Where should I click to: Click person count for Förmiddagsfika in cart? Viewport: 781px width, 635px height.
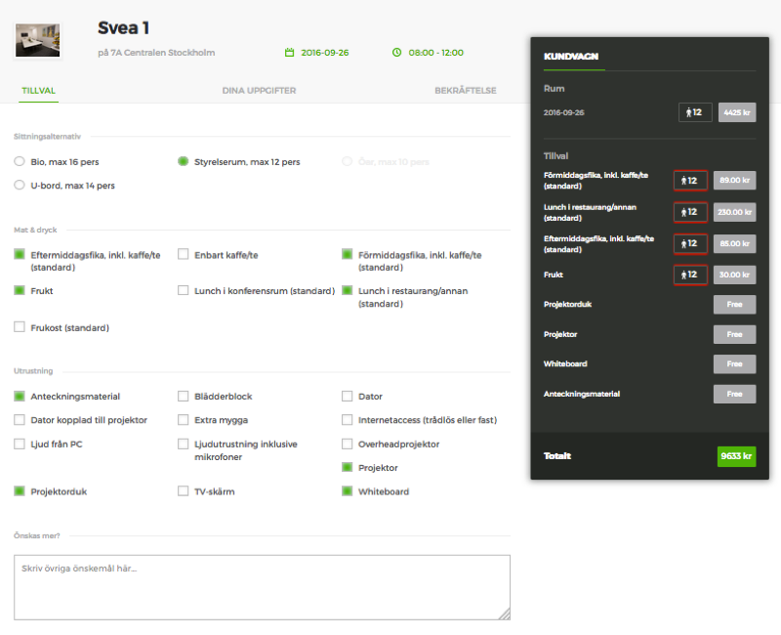(x=690, y=181)
